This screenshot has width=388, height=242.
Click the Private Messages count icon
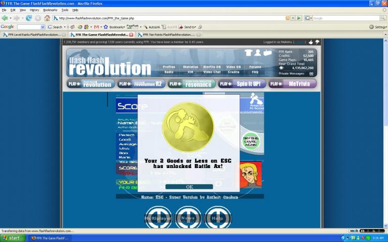point(311,74)
